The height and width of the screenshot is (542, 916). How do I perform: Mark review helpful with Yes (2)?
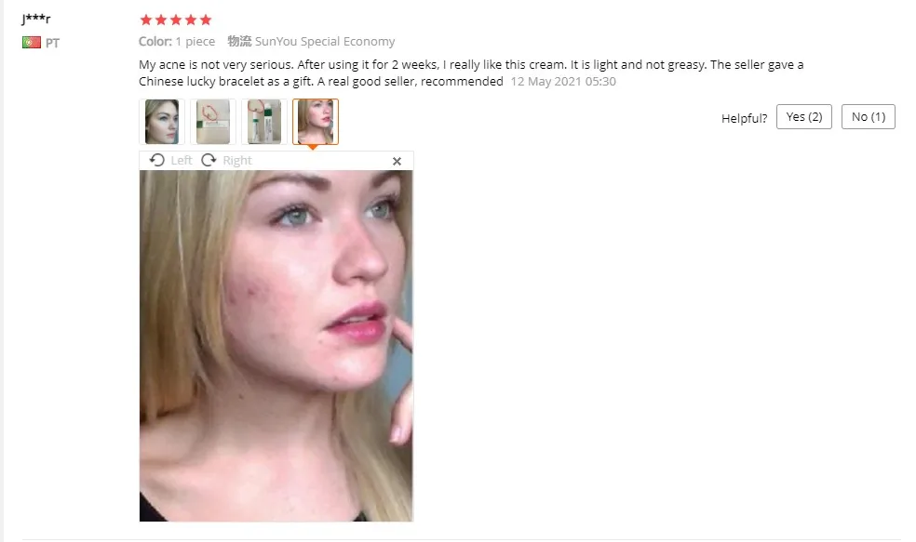(804, 117)
